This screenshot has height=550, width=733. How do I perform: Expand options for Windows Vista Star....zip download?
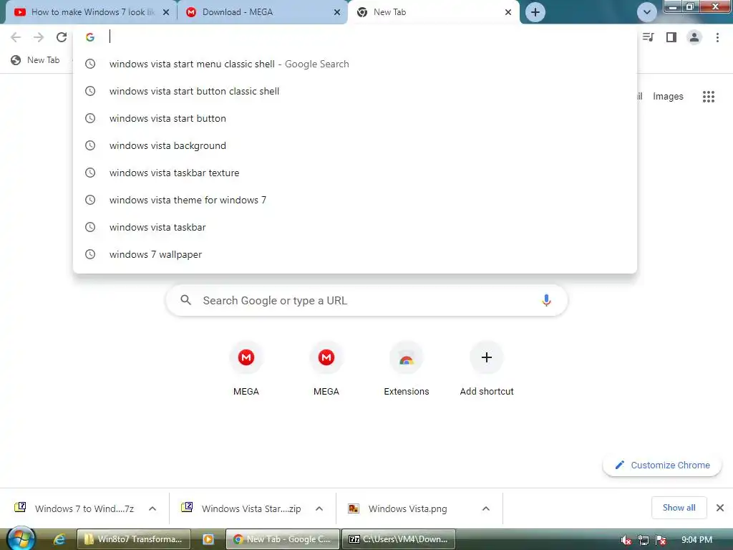click(319, 508)
